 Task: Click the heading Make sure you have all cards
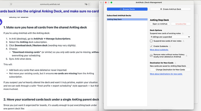coord(45,28)
